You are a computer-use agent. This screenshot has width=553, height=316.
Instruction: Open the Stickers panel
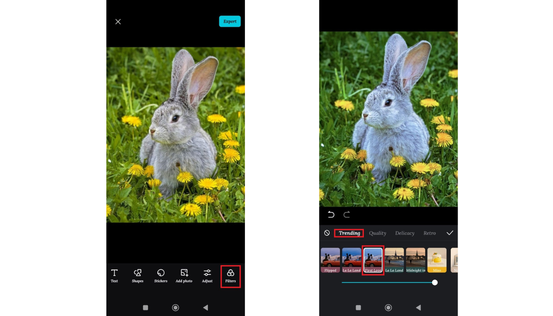[x=161, y=276]
